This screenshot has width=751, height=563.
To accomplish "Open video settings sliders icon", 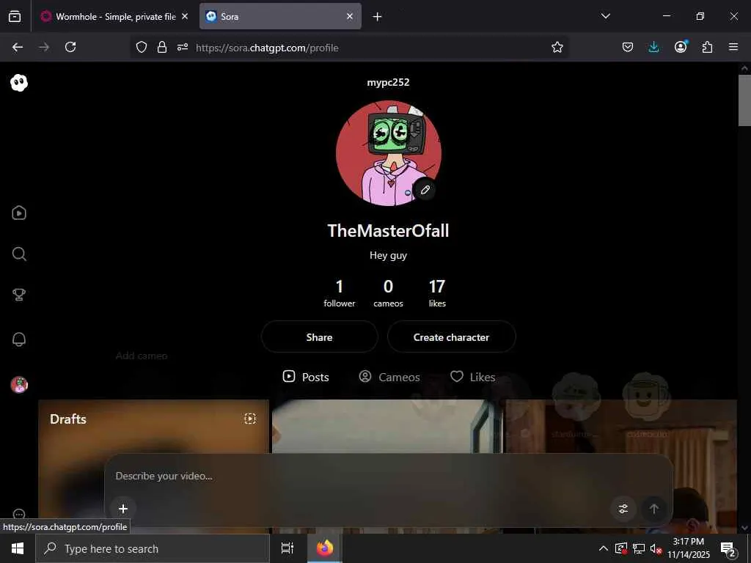I will click(x=623, y=509).
